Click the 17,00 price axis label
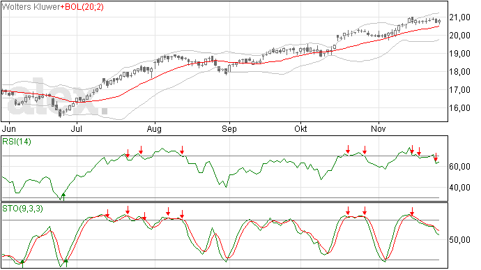481x270 pixels. point(459,90)
